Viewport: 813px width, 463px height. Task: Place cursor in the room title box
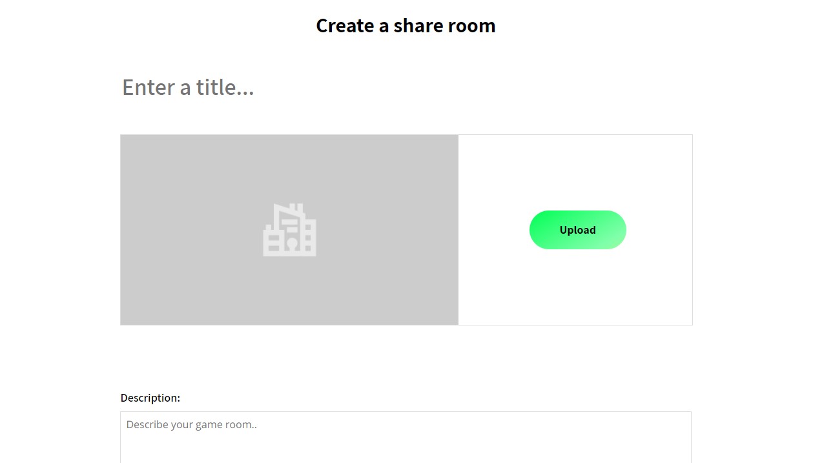[x=406, y=87]
